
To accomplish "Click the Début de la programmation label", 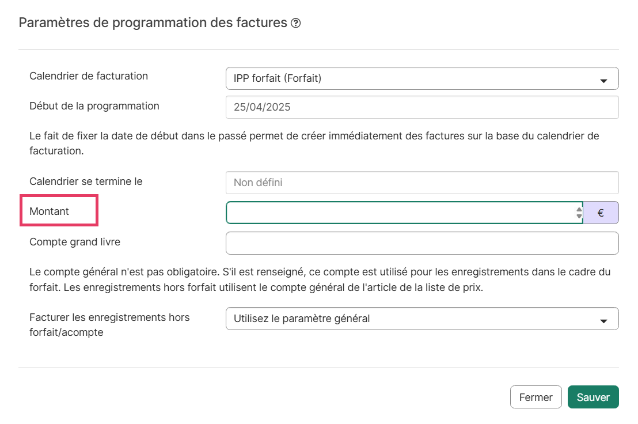I will [x=94, y=106].
